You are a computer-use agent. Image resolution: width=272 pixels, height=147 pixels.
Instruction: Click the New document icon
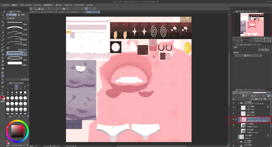point(36,8)
